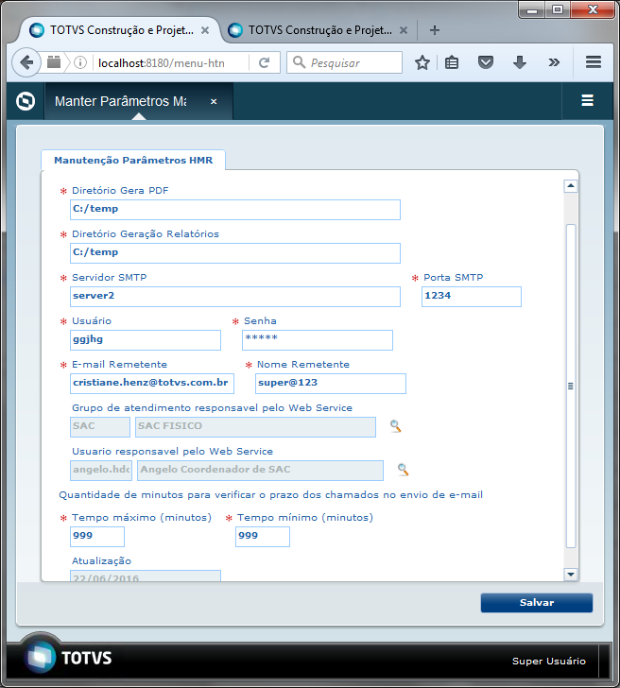Click the localhost address bar URL
Screen dimensions: 620x688
(x=162, y=62)
